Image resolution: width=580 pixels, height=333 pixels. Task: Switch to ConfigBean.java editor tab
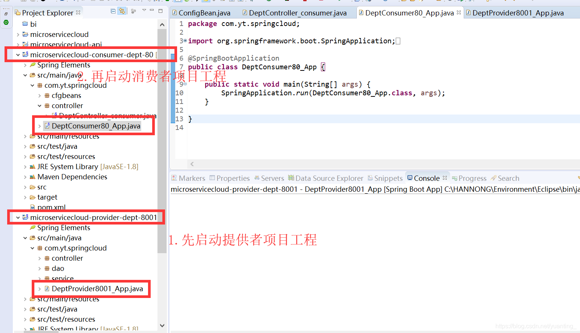coord(204,13)
